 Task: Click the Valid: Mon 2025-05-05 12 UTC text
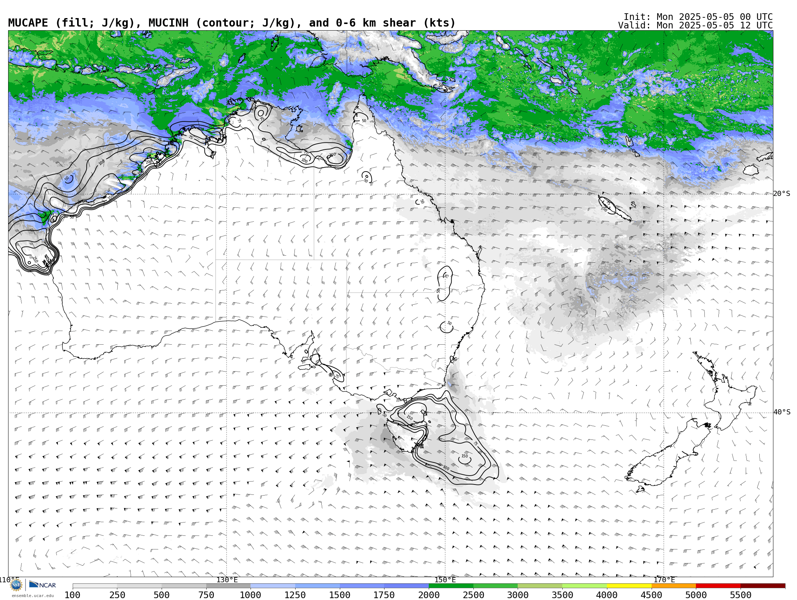pyautogui.click(x=695, y=25)
